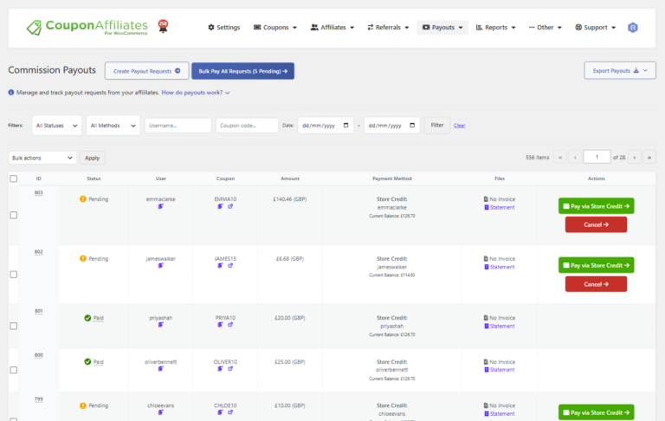Click JAMES15 coupon dashboard icon
The image size is (665, 421).
coord(220,266)
